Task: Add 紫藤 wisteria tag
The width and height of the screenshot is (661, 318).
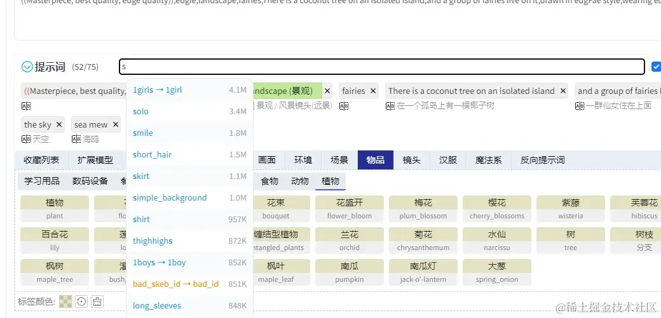Action: [x=571, y=208]
